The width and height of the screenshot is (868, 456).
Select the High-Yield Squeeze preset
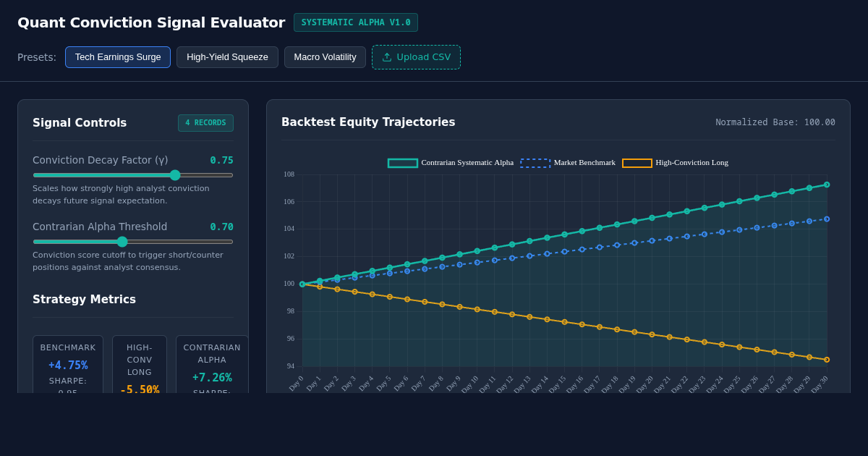[x=227, y=57]
